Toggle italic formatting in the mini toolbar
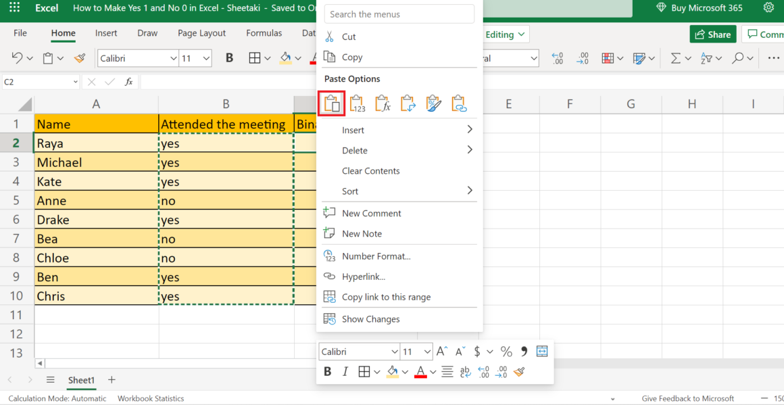 (345, 371)
